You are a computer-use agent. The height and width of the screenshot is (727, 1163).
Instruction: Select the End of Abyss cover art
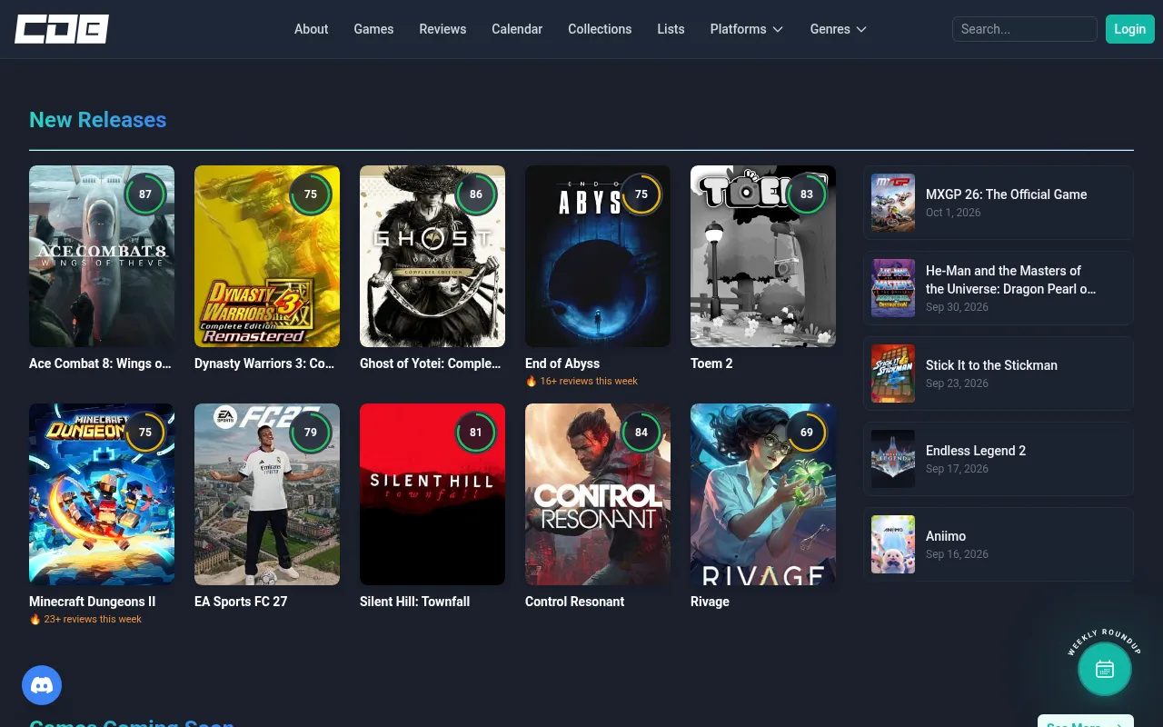(x=598, y=256)
